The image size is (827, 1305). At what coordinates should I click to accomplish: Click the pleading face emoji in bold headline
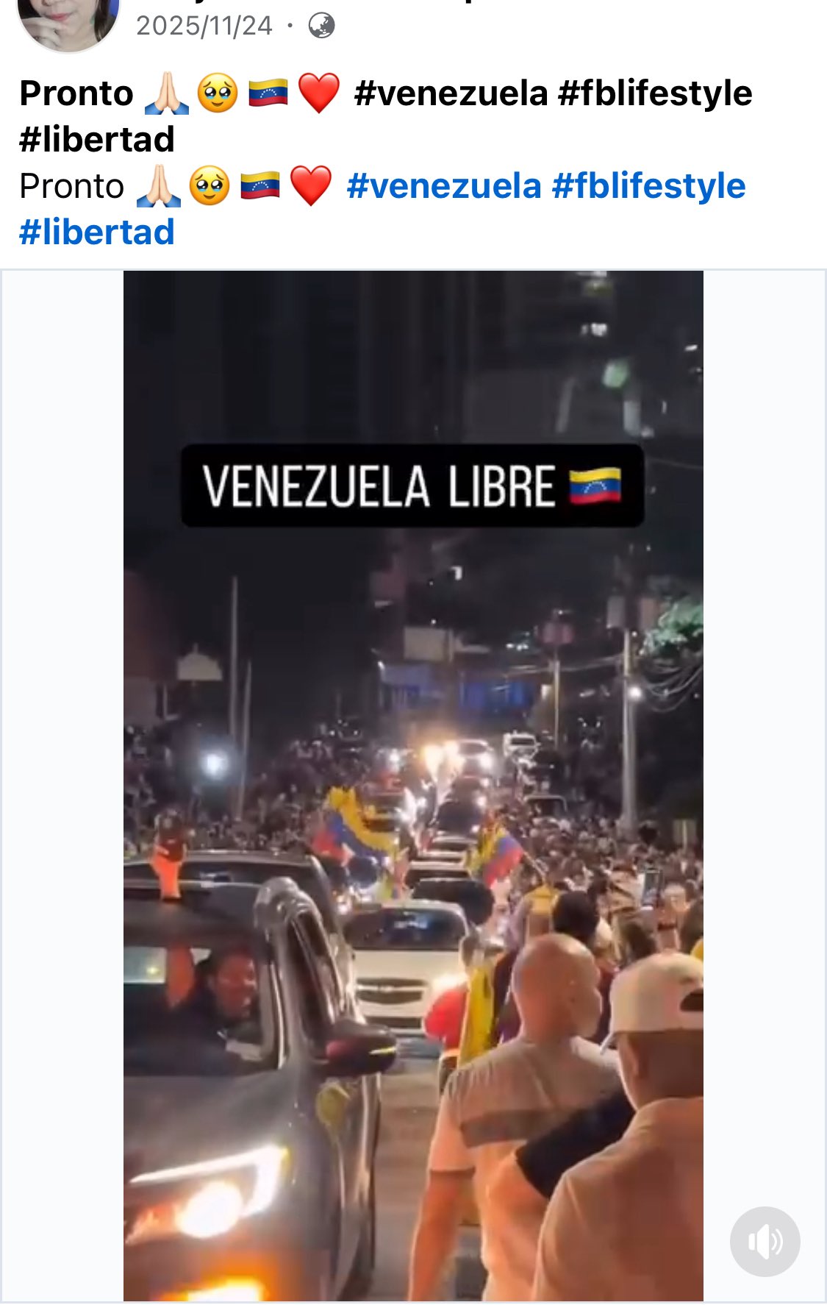point(218,93)
